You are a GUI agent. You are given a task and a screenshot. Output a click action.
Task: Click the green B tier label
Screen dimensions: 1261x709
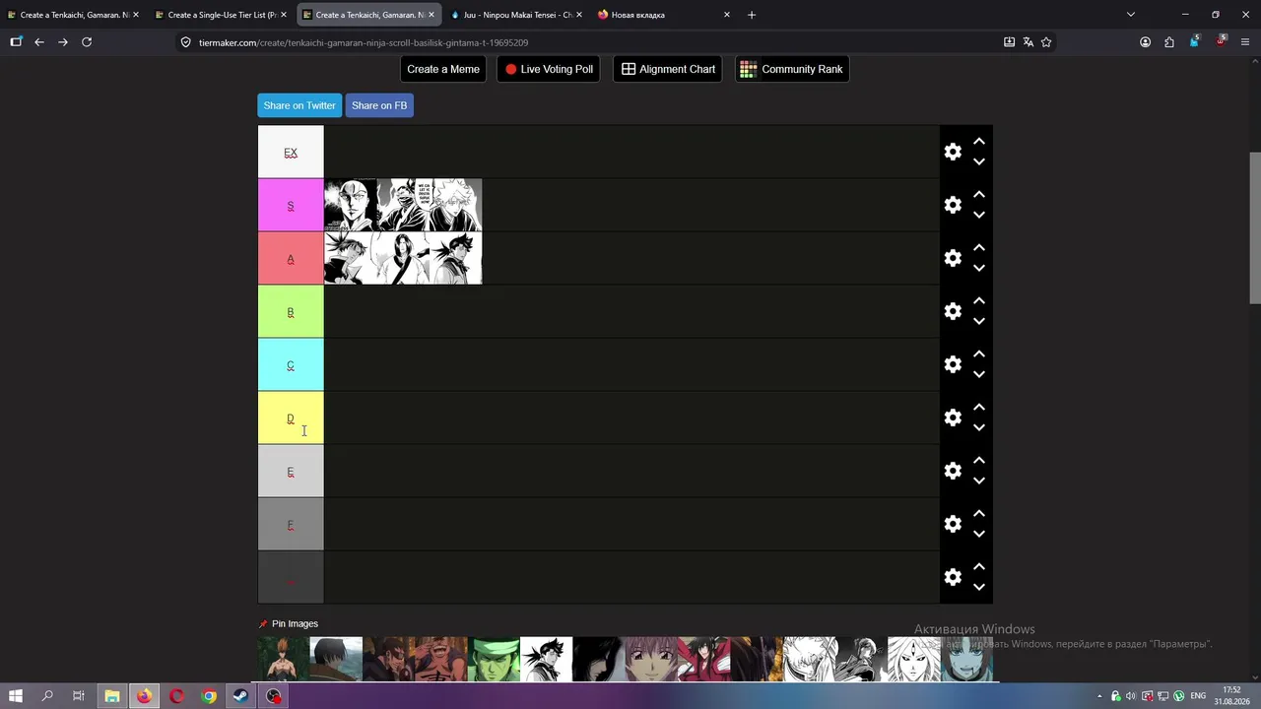pyautogui.click(x=291, y=312)
